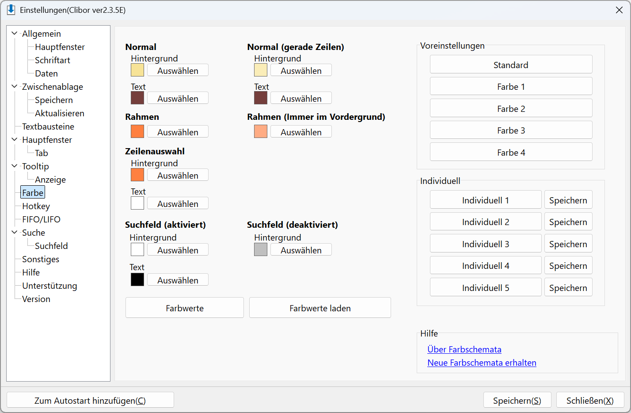This screenshot has height=413, width=631.
Task: Click Zeilenauswahl Text white swatch
Action: point(137,203)
